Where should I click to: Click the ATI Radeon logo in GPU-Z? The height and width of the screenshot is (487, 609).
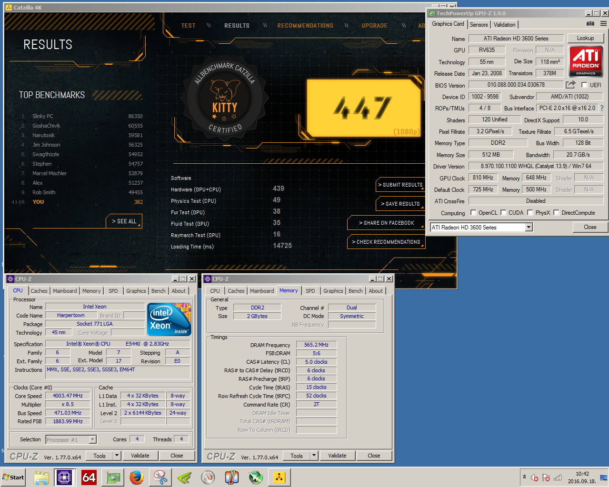point(586,61)
